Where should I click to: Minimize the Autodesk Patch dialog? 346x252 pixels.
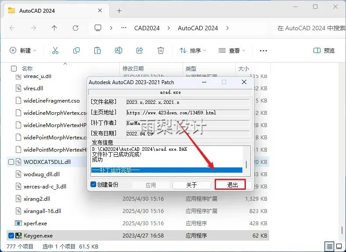point(204,82)
